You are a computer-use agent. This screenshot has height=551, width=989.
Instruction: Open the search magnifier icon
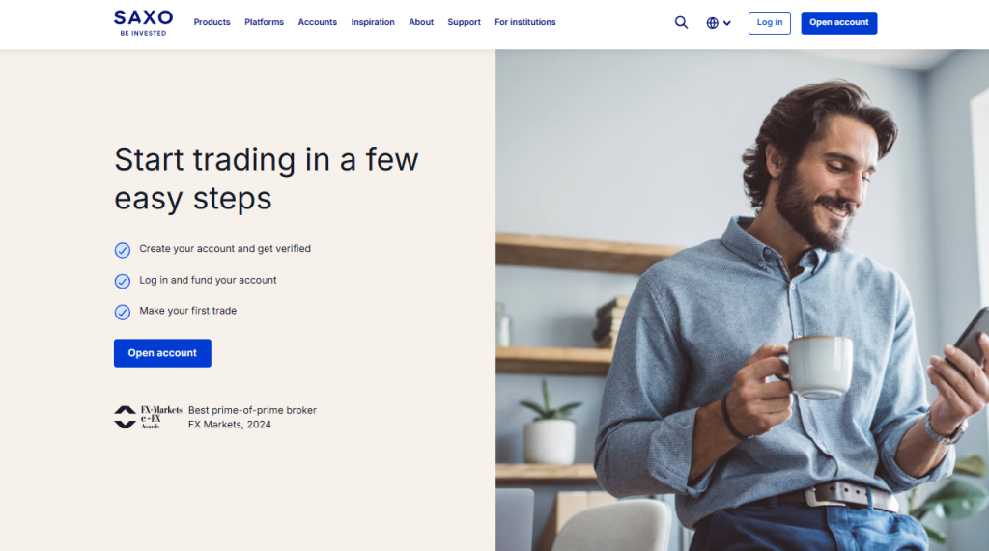point(681,23)
